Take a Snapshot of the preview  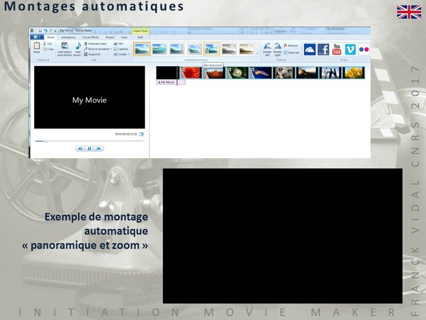92,54
